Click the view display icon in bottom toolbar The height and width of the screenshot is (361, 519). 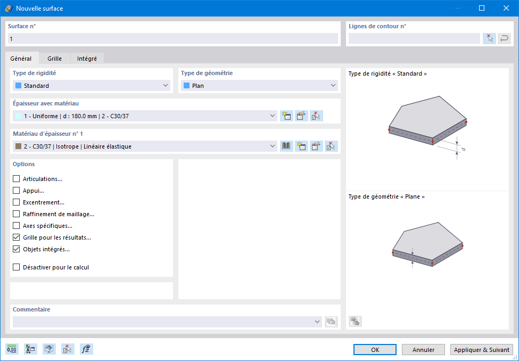pyautogui.click(x=49, y=349)
